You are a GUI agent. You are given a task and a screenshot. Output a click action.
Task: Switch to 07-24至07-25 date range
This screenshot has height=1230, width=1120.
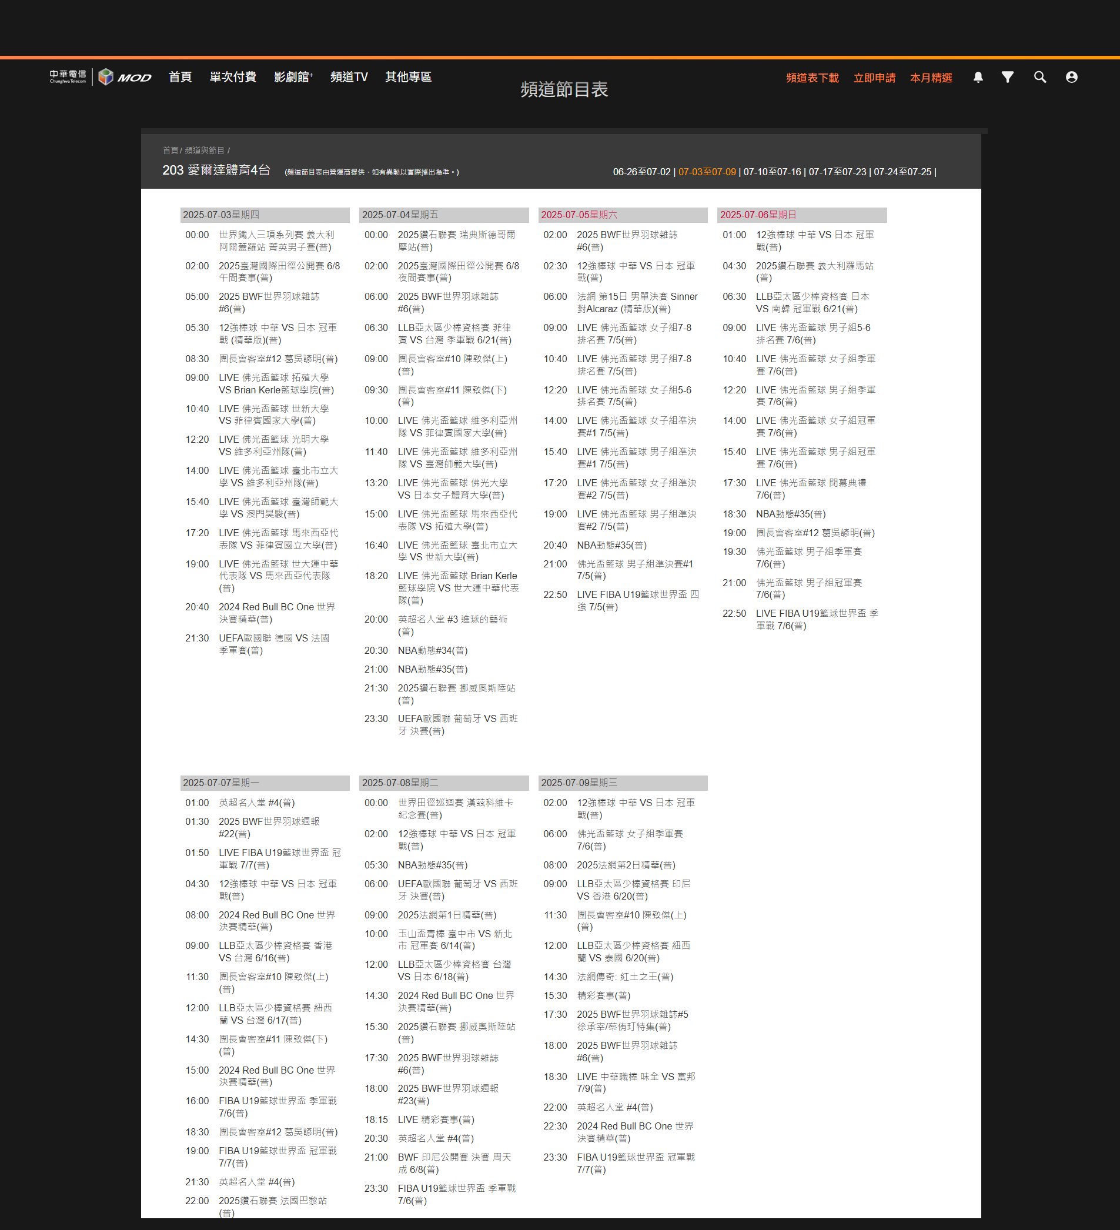tap(902, 172)
